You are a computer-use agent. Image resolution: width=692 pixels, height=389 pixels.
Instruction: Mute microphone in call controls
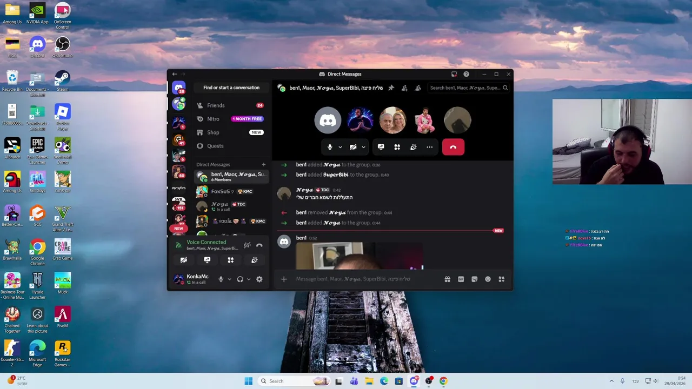tap(330, 147)
